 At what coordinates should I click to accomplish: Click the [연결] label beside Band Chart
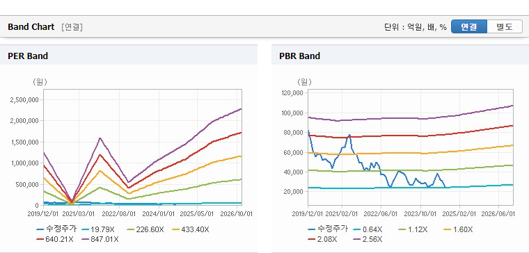(x=72, y=27)
